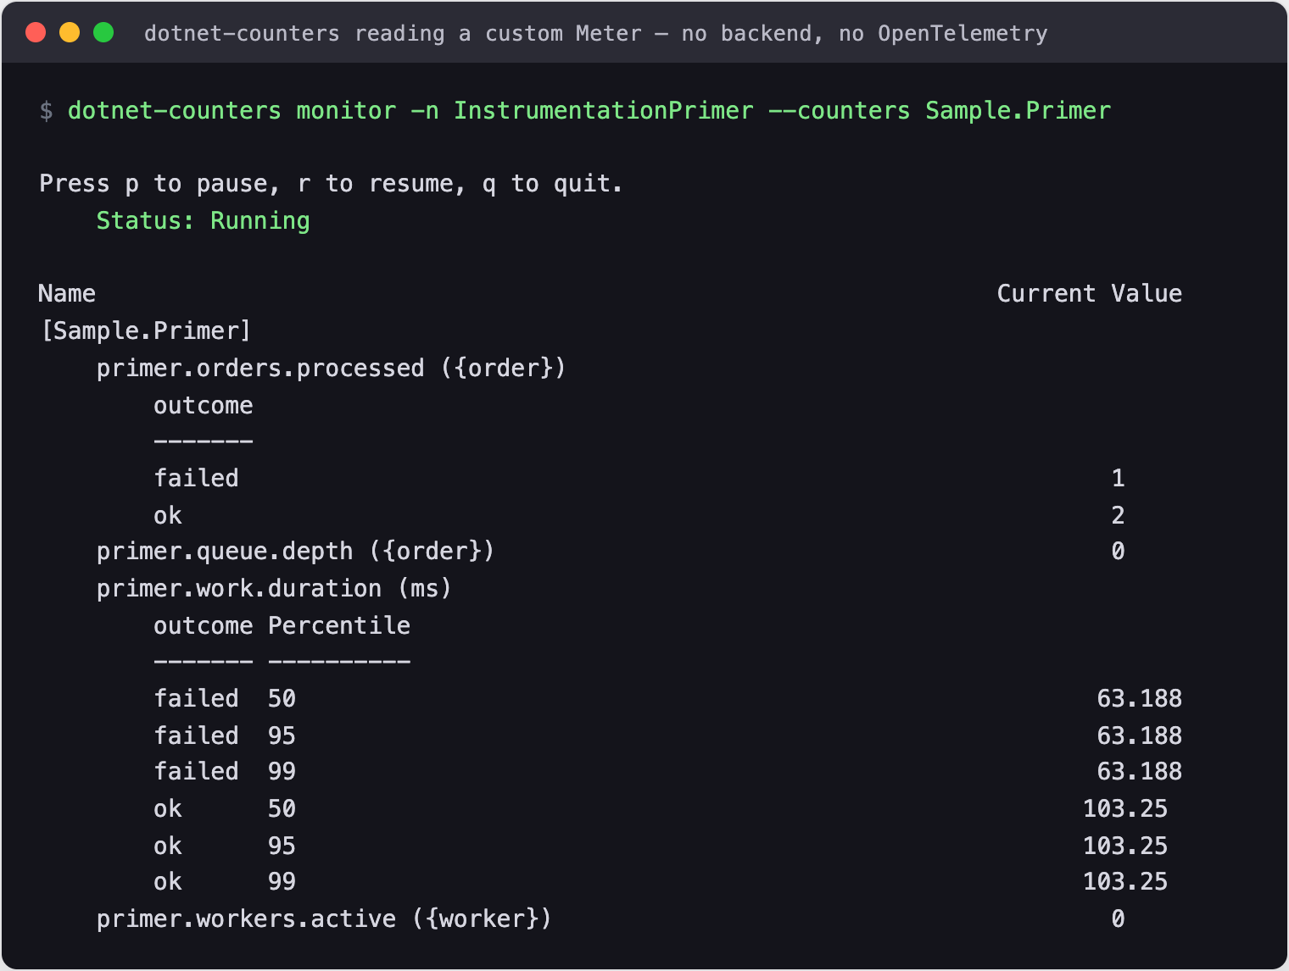The height and width of the screenshot is (971, 1289).
Task: Click 103.25 value for ok 50
Action: (x=1125, y=808)
